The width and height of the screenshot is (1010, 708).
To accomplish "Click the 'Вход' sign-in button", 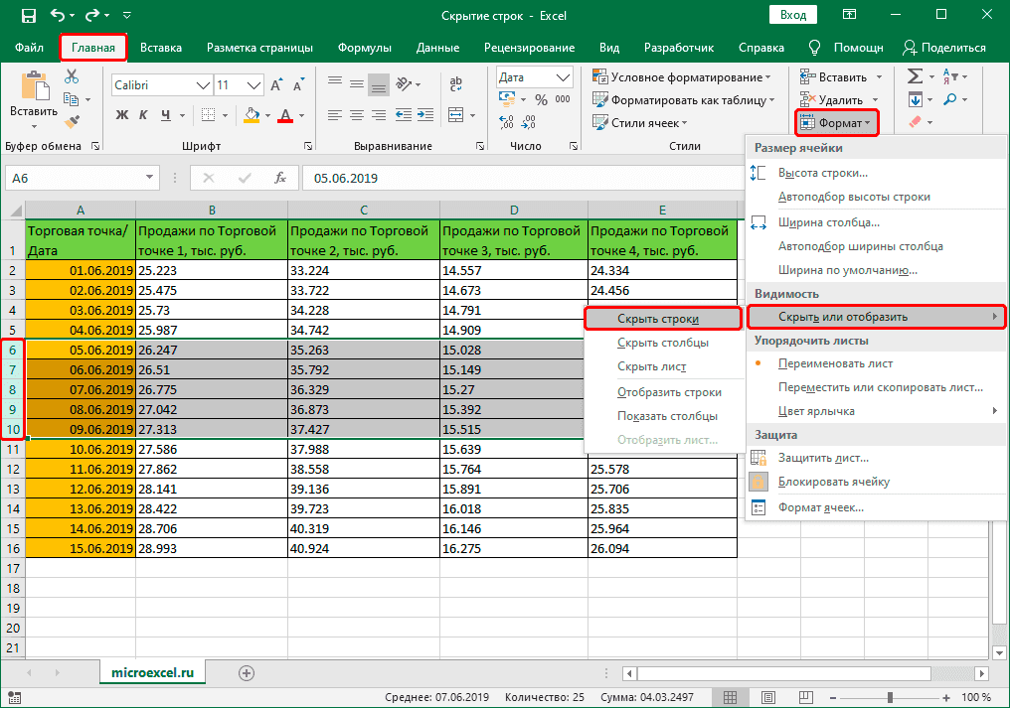I will [x=792, y=16].
